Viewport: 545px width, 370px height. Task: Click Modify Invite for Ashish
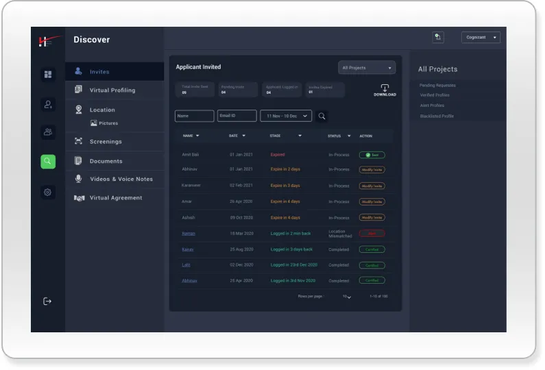pyautogui.click(x=372, y=217)
